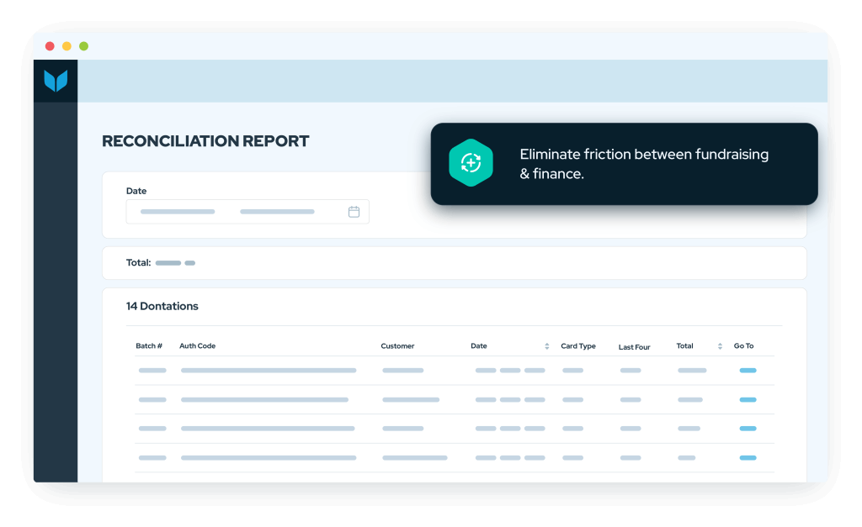Open the date range picker
The height and width of the screenshot is (527, 862).
click(247, 211)
